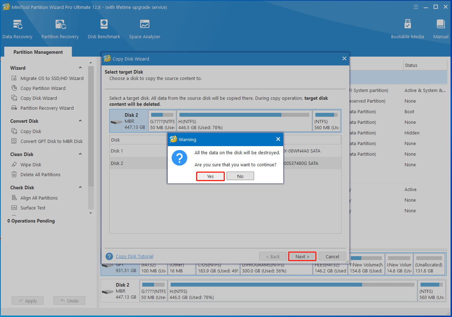Collapse the Clean Disk section
The height and width of the screenshot is (317, 452).
[80, 154]
